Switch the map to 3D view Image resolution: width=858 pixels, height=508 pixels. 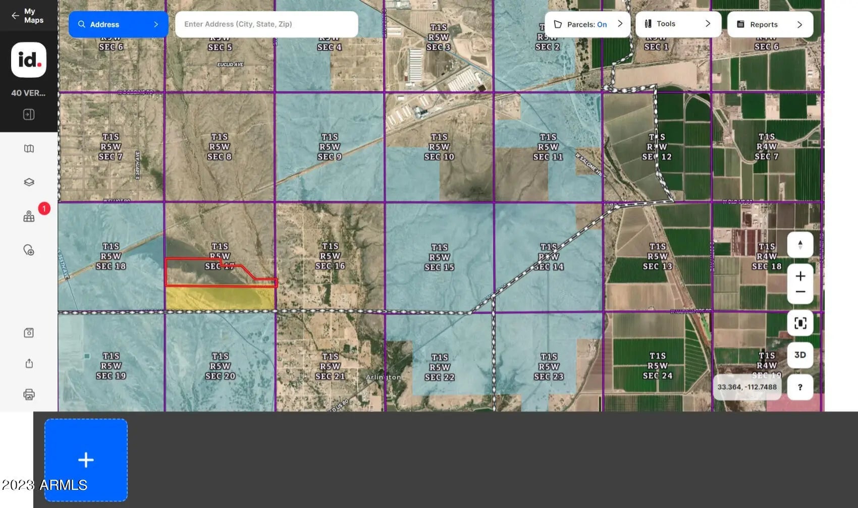click(x=800, y=355)
